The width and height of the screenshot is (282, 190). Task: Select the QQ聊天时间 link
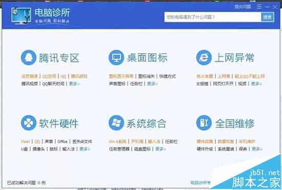click(x=53, y=84)
